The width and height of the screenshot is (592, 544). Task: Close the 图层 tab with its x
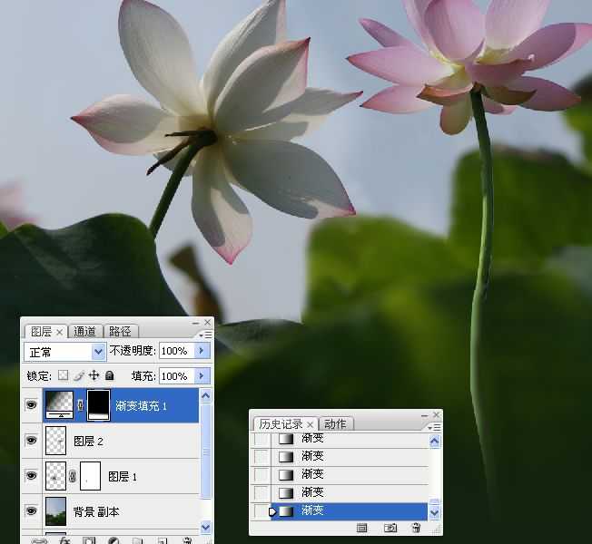point(59,332)
